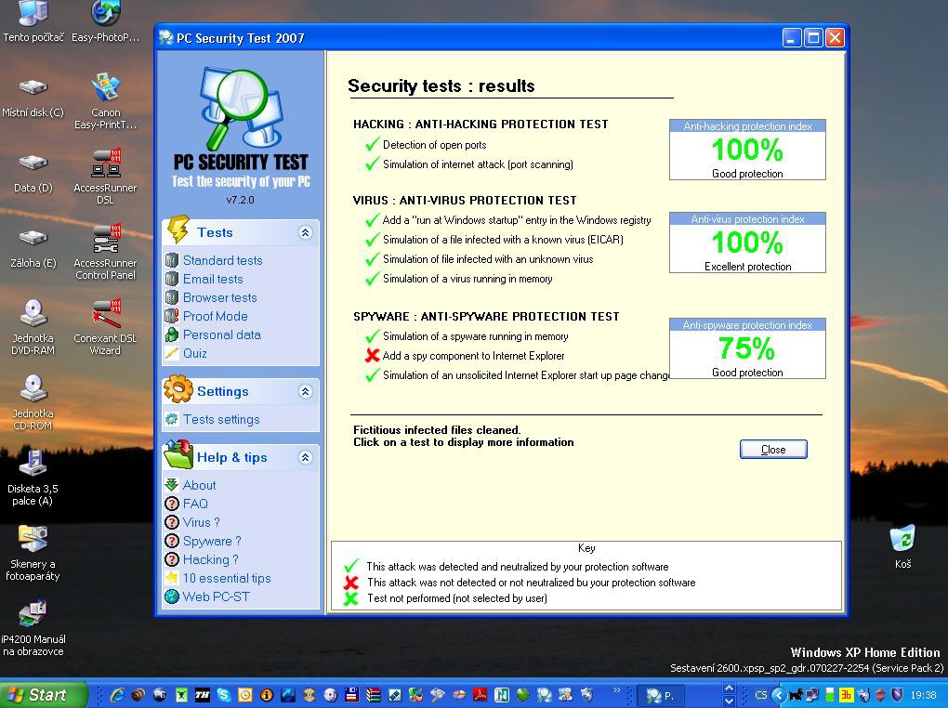Click the Email tests book icon
Image resolution: width=948 pixels, height=708 pixels.
pos(172,279)
